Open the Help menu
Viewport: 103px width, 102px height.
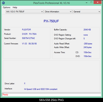[x=15, y=7]
